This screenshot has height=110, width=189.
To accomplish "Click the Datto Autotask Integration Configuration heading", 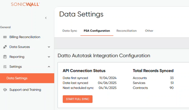I will click(104, 56).
